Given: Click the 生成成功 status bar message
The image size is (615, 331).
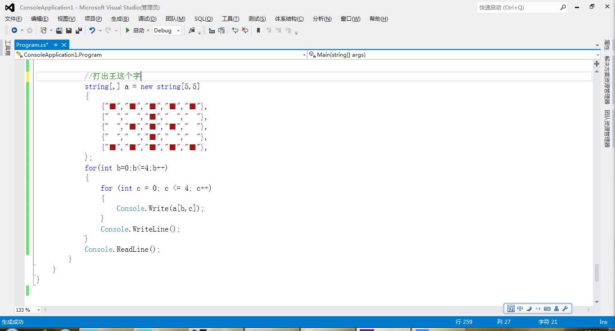Looking at the screenshot, I should click(13, 322).
